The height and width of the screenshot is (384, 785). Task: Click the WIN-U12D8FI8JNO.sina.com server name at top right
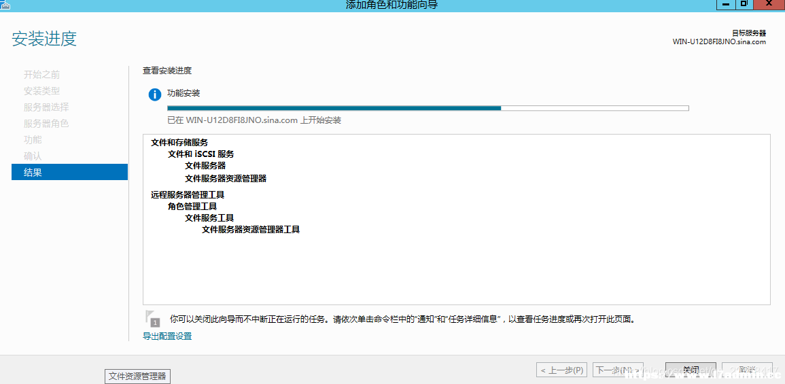[x=720, y=42]
